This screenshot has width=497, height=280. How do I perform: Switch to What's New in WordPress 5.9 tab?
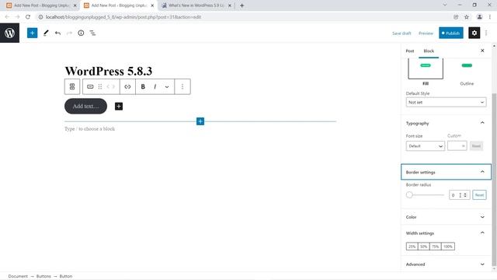point(196,5)
